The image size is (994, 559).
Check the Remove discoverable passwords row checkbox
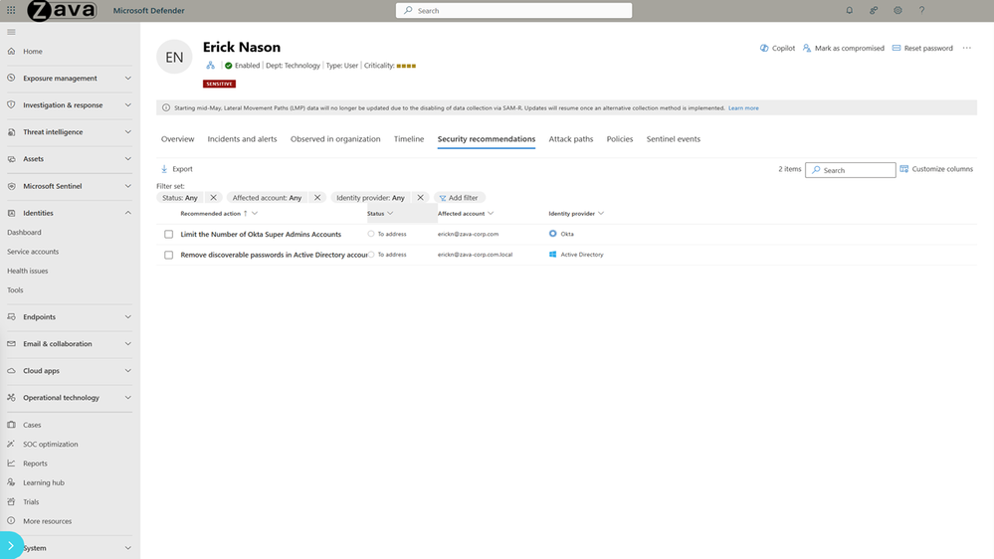pos(168,255)
